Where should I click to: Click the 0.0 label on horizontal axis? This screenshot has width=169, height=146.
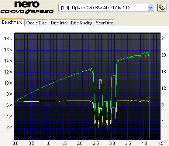15,143
